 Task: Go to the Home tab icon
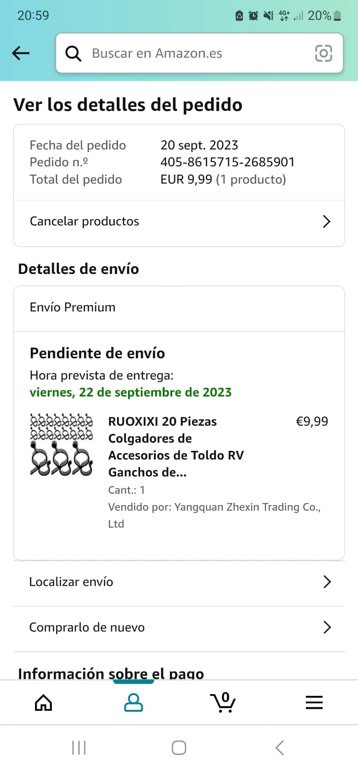[x=44, y=703]
